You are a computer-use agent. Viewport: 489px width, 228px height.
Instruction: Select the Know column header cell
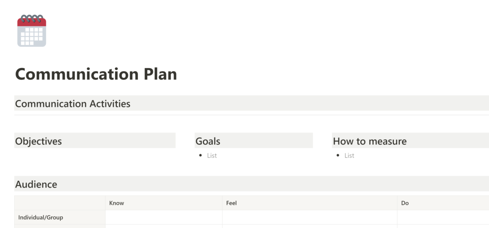(164, 203)
